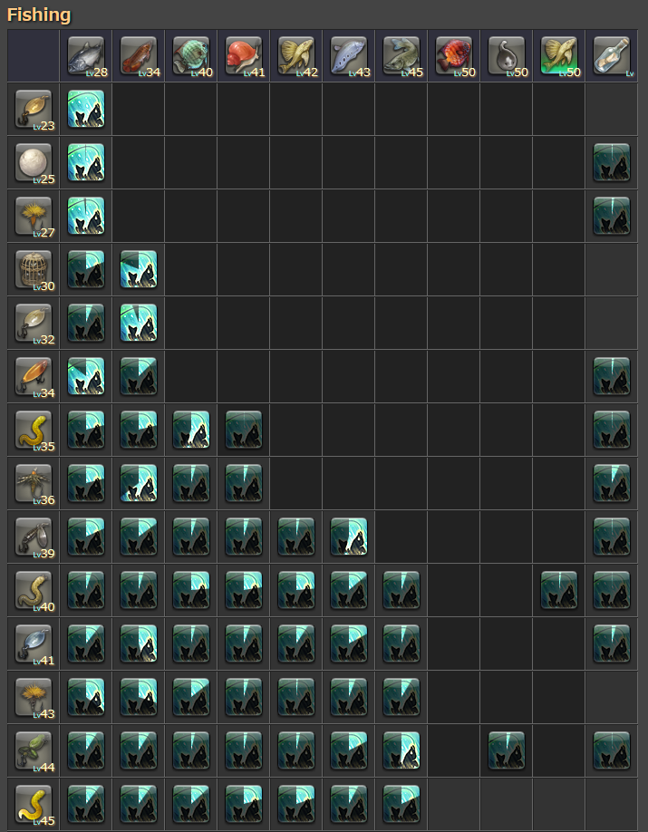This screenshot has width=648, height=832.
Task: Select the Lv34 red fish header icon
Action: pos(139,55)
